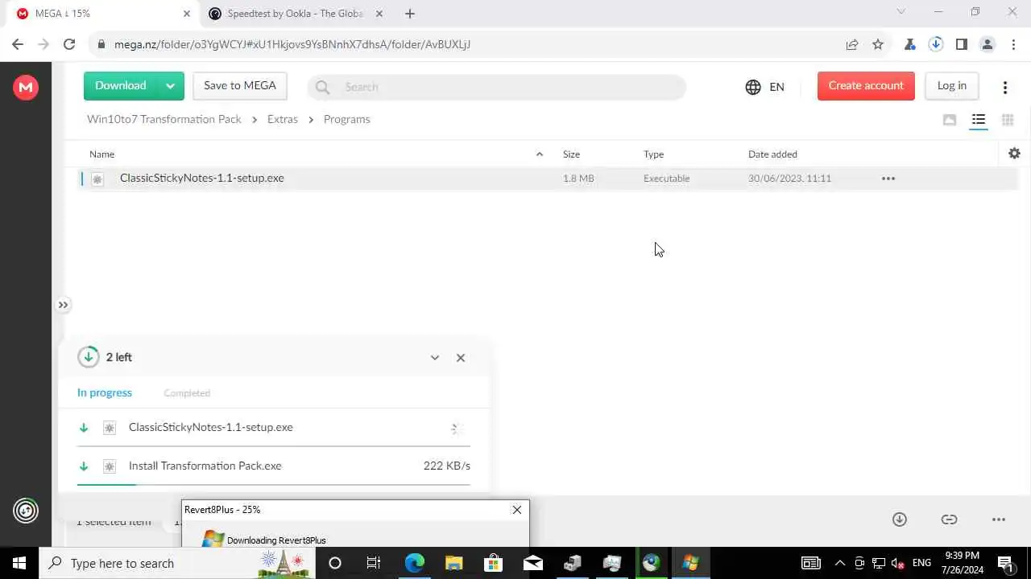
Task: Open Microsoft Edge from the taskbar
Action: 414,563
